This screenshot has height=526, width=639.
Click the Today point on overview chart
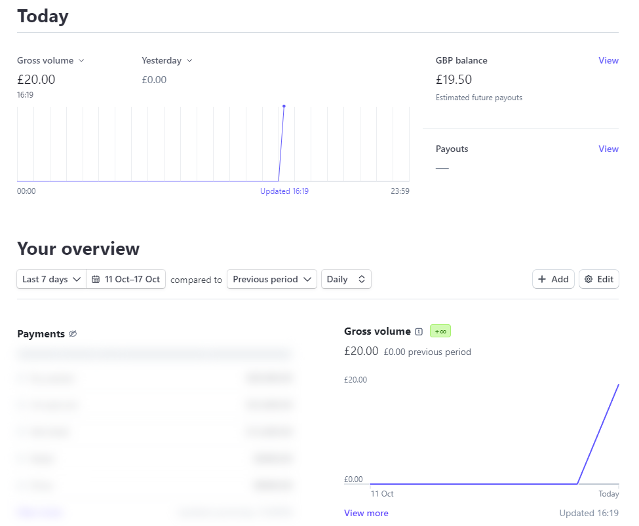(618, 385)
